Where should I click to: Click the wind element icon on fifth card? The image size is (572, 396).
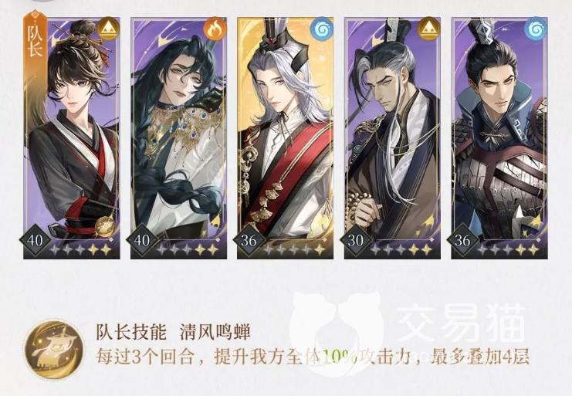click(536, 29)
